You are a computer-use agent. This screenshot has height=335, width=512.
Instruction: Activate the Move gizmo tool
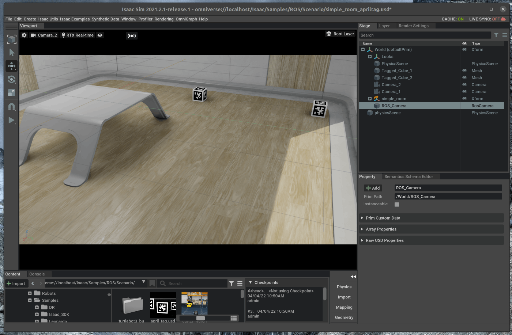pos(12,66)
